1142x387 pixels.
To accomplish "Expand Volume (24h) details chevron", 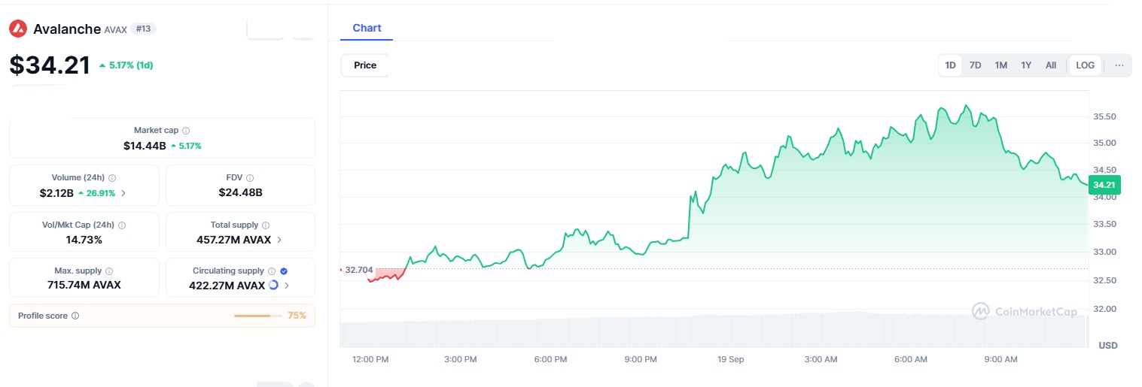I will [123, 193].
